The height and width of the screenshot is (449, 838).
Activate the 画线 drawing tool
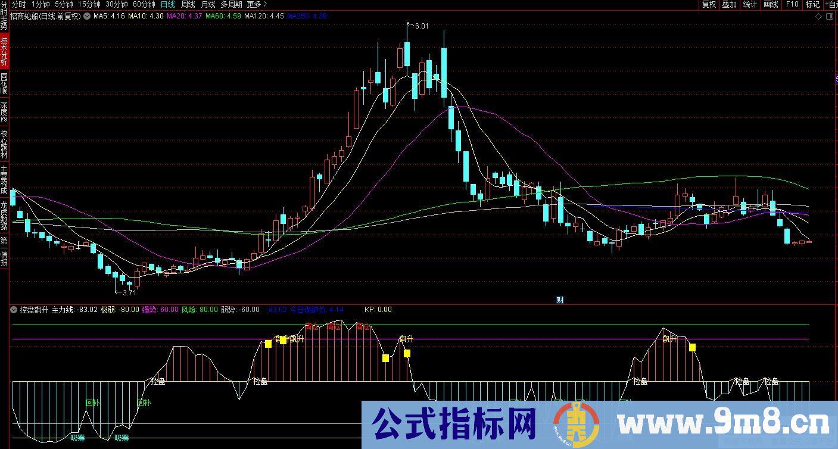[771, 4]
